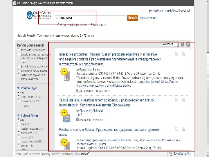Check Items with full text online
Image resolution: width=209 pixels, height=157 pixels.
19,50
